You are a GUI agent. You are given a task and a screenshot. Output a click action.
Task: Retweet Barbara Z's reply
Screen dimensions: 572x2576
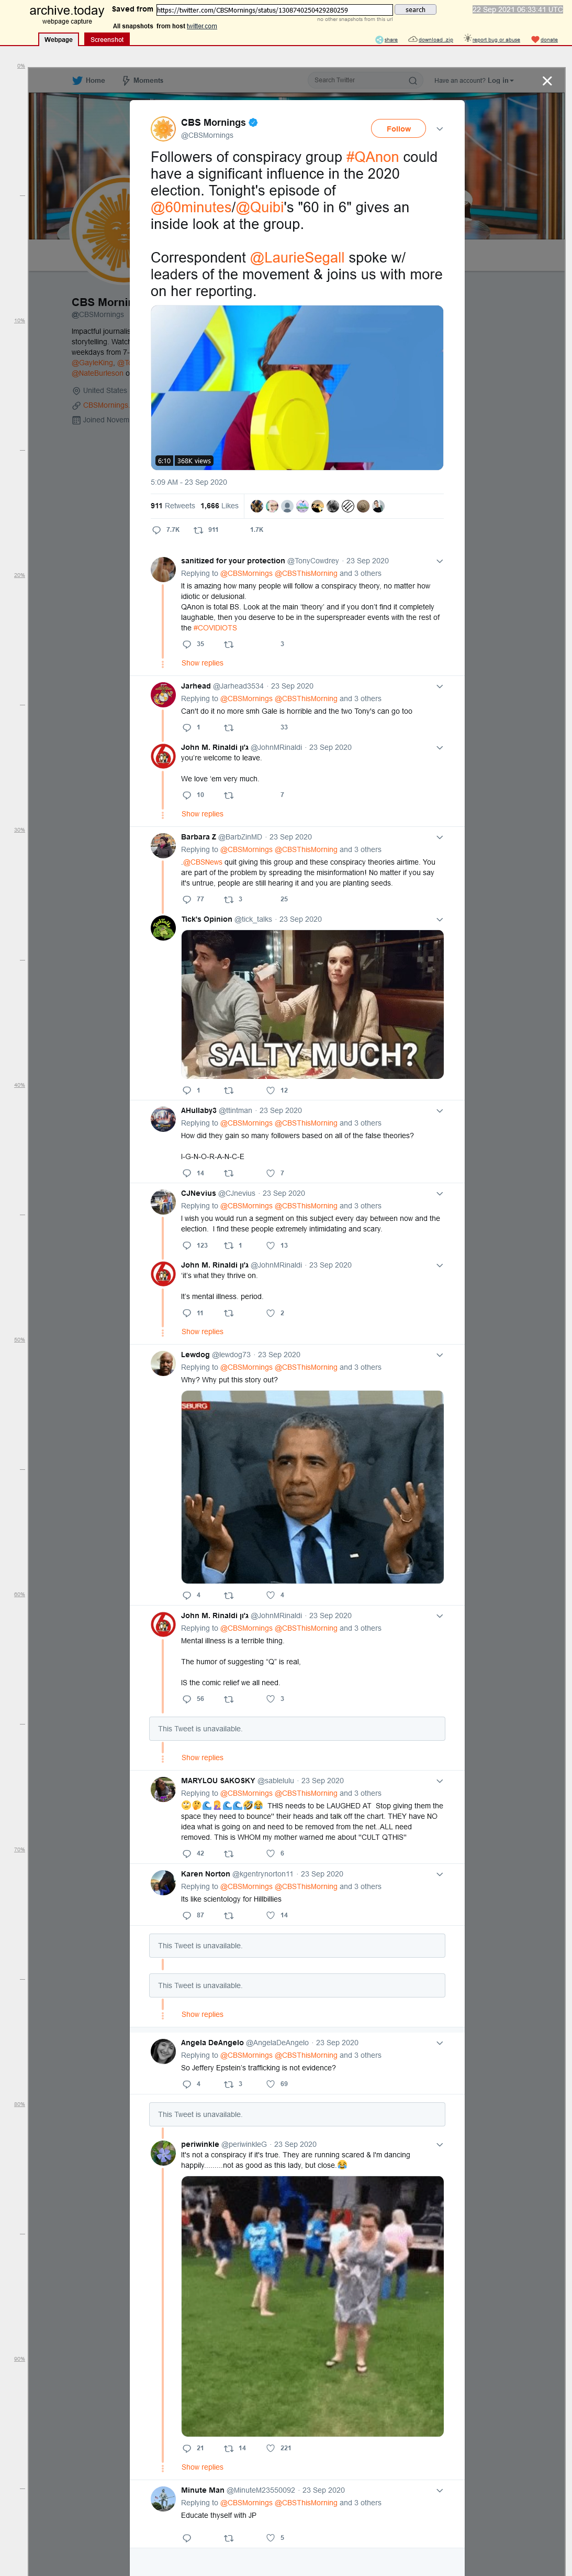(x=229, y=899)
